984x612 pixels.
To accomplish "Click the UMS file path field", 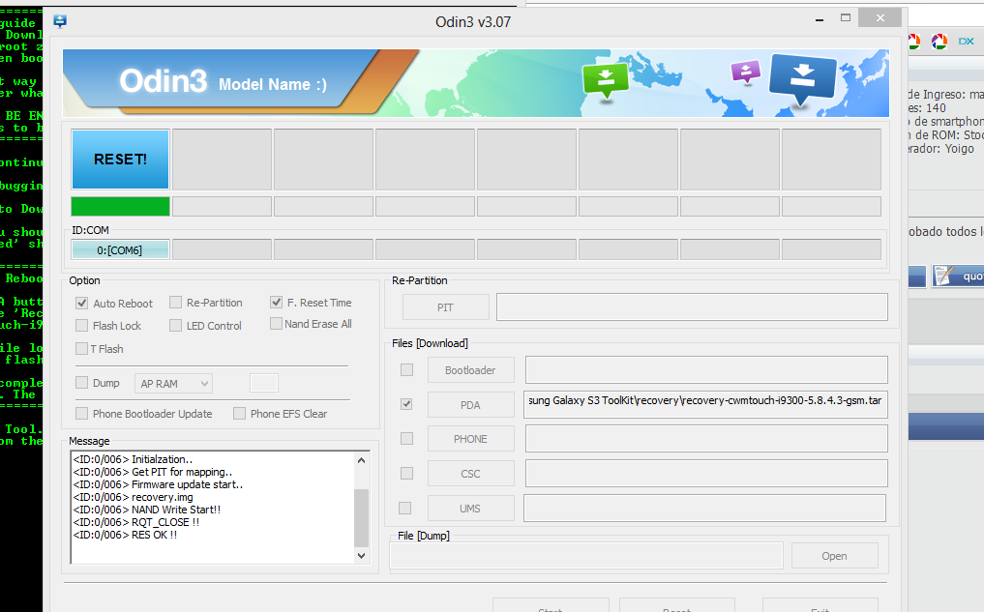I will [704, 508].
